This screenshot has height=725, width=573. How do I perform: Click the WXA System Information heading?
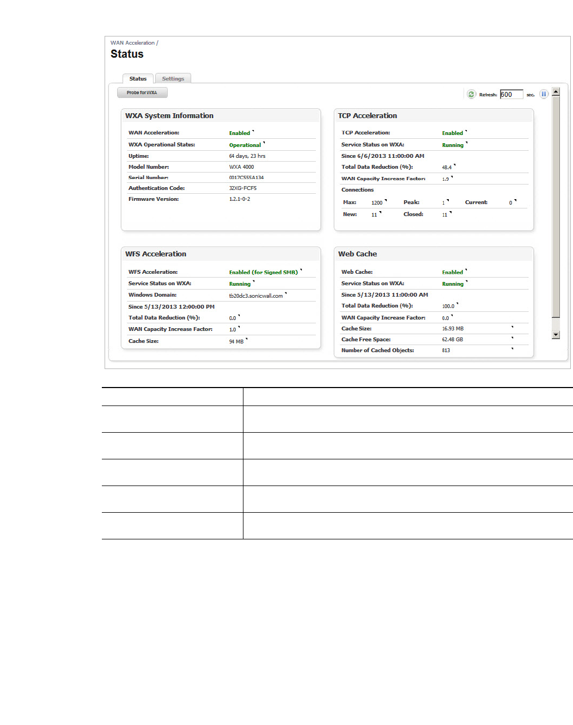click(169, 116)
